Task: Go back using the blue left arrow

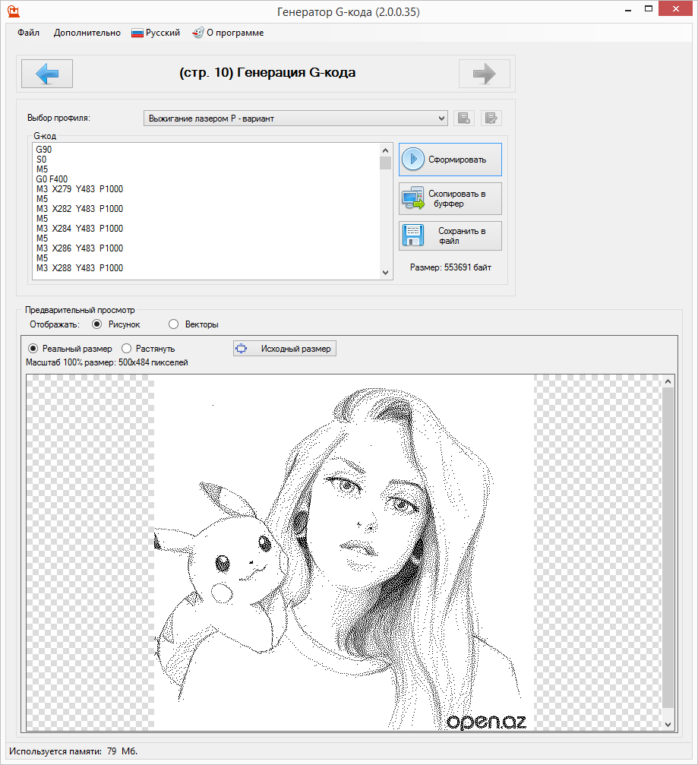Action: click(47, 74)
